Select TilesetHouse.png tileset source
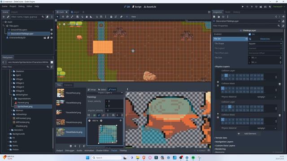 click(x=71, y=122)
